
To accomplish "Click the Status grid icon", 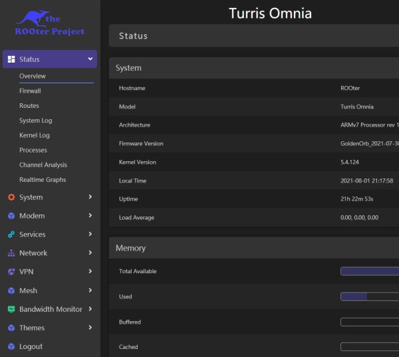I will (11, 59).
